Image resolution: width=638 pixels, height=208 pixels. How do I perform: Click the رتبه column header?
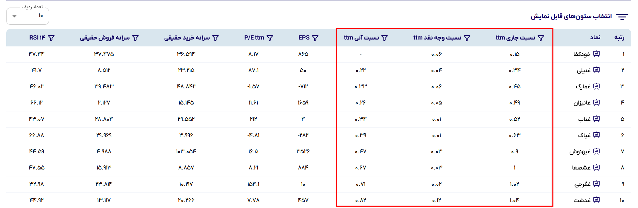click(619, 37)
